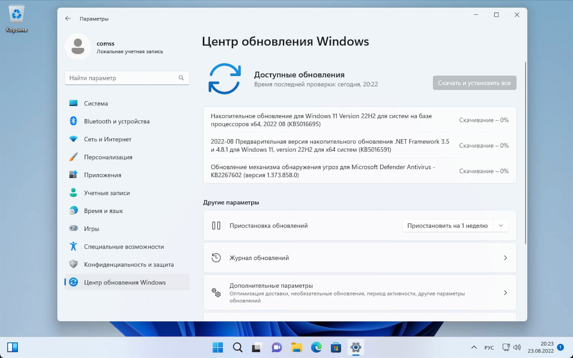Click the KB5016591 .NET Framework update entry

pyautogui.click(x=360, y=145)
